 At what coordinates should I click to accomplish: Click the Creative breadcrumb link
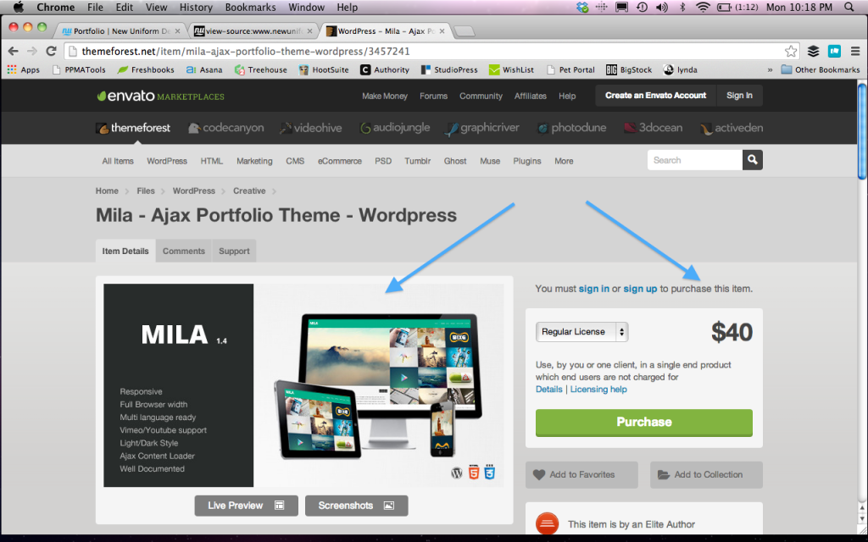pyautogui.click(x=249, y=191)
